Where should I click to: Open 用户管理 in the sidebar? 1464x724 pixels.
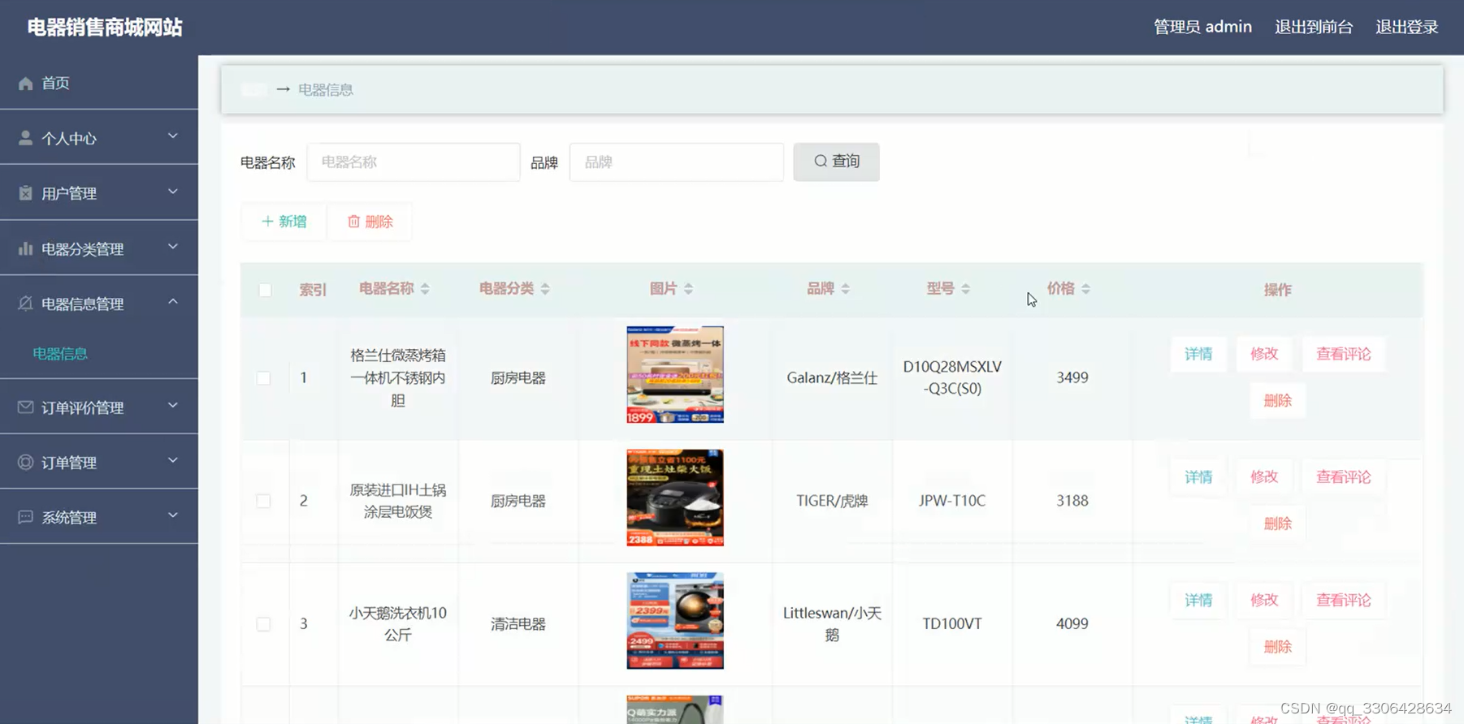pos(99,193)
